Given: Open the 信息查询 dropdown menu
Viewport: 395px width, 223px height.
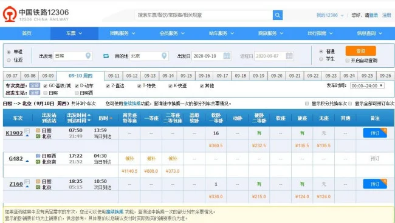Looking at the screenshot, I should coord(369,33).
